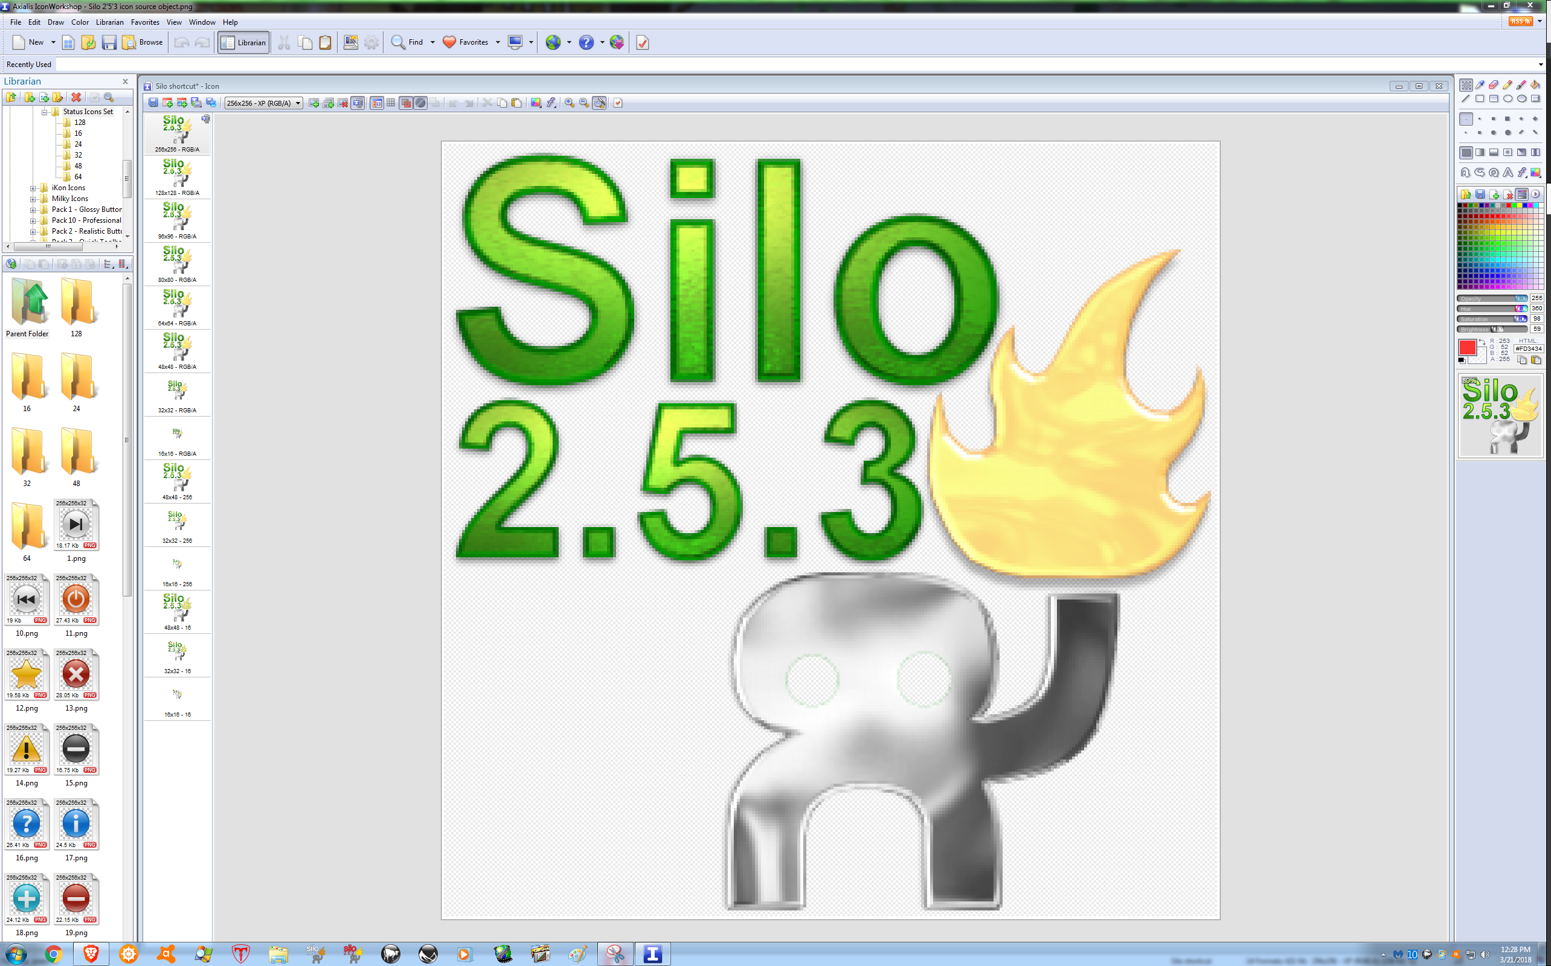Image resolution: width=1551 pixels, height=966 pixels.
Task: Select the paint bucket fill tool
Action: 1535,85
